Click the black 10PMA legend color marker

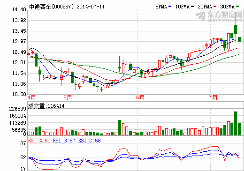(x=192, y=7)
